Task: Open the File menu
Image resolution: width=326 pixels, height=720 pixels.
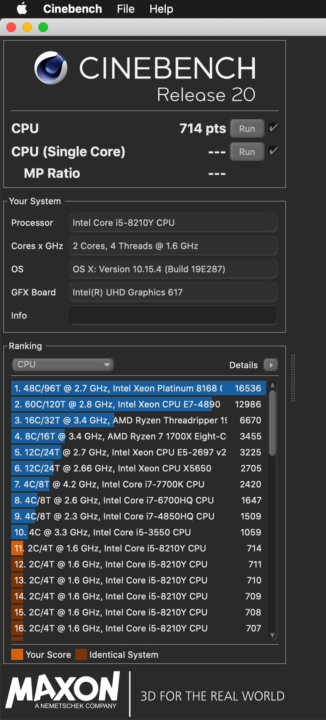Action: coord(125,9)
